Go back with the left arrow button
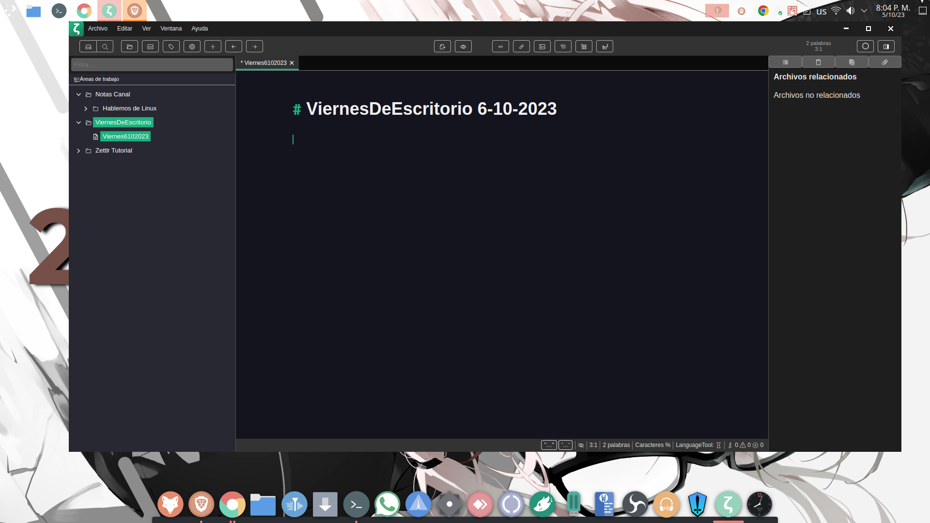The width and height of the screenshot is (930, 523). click(x=233, y=46)
